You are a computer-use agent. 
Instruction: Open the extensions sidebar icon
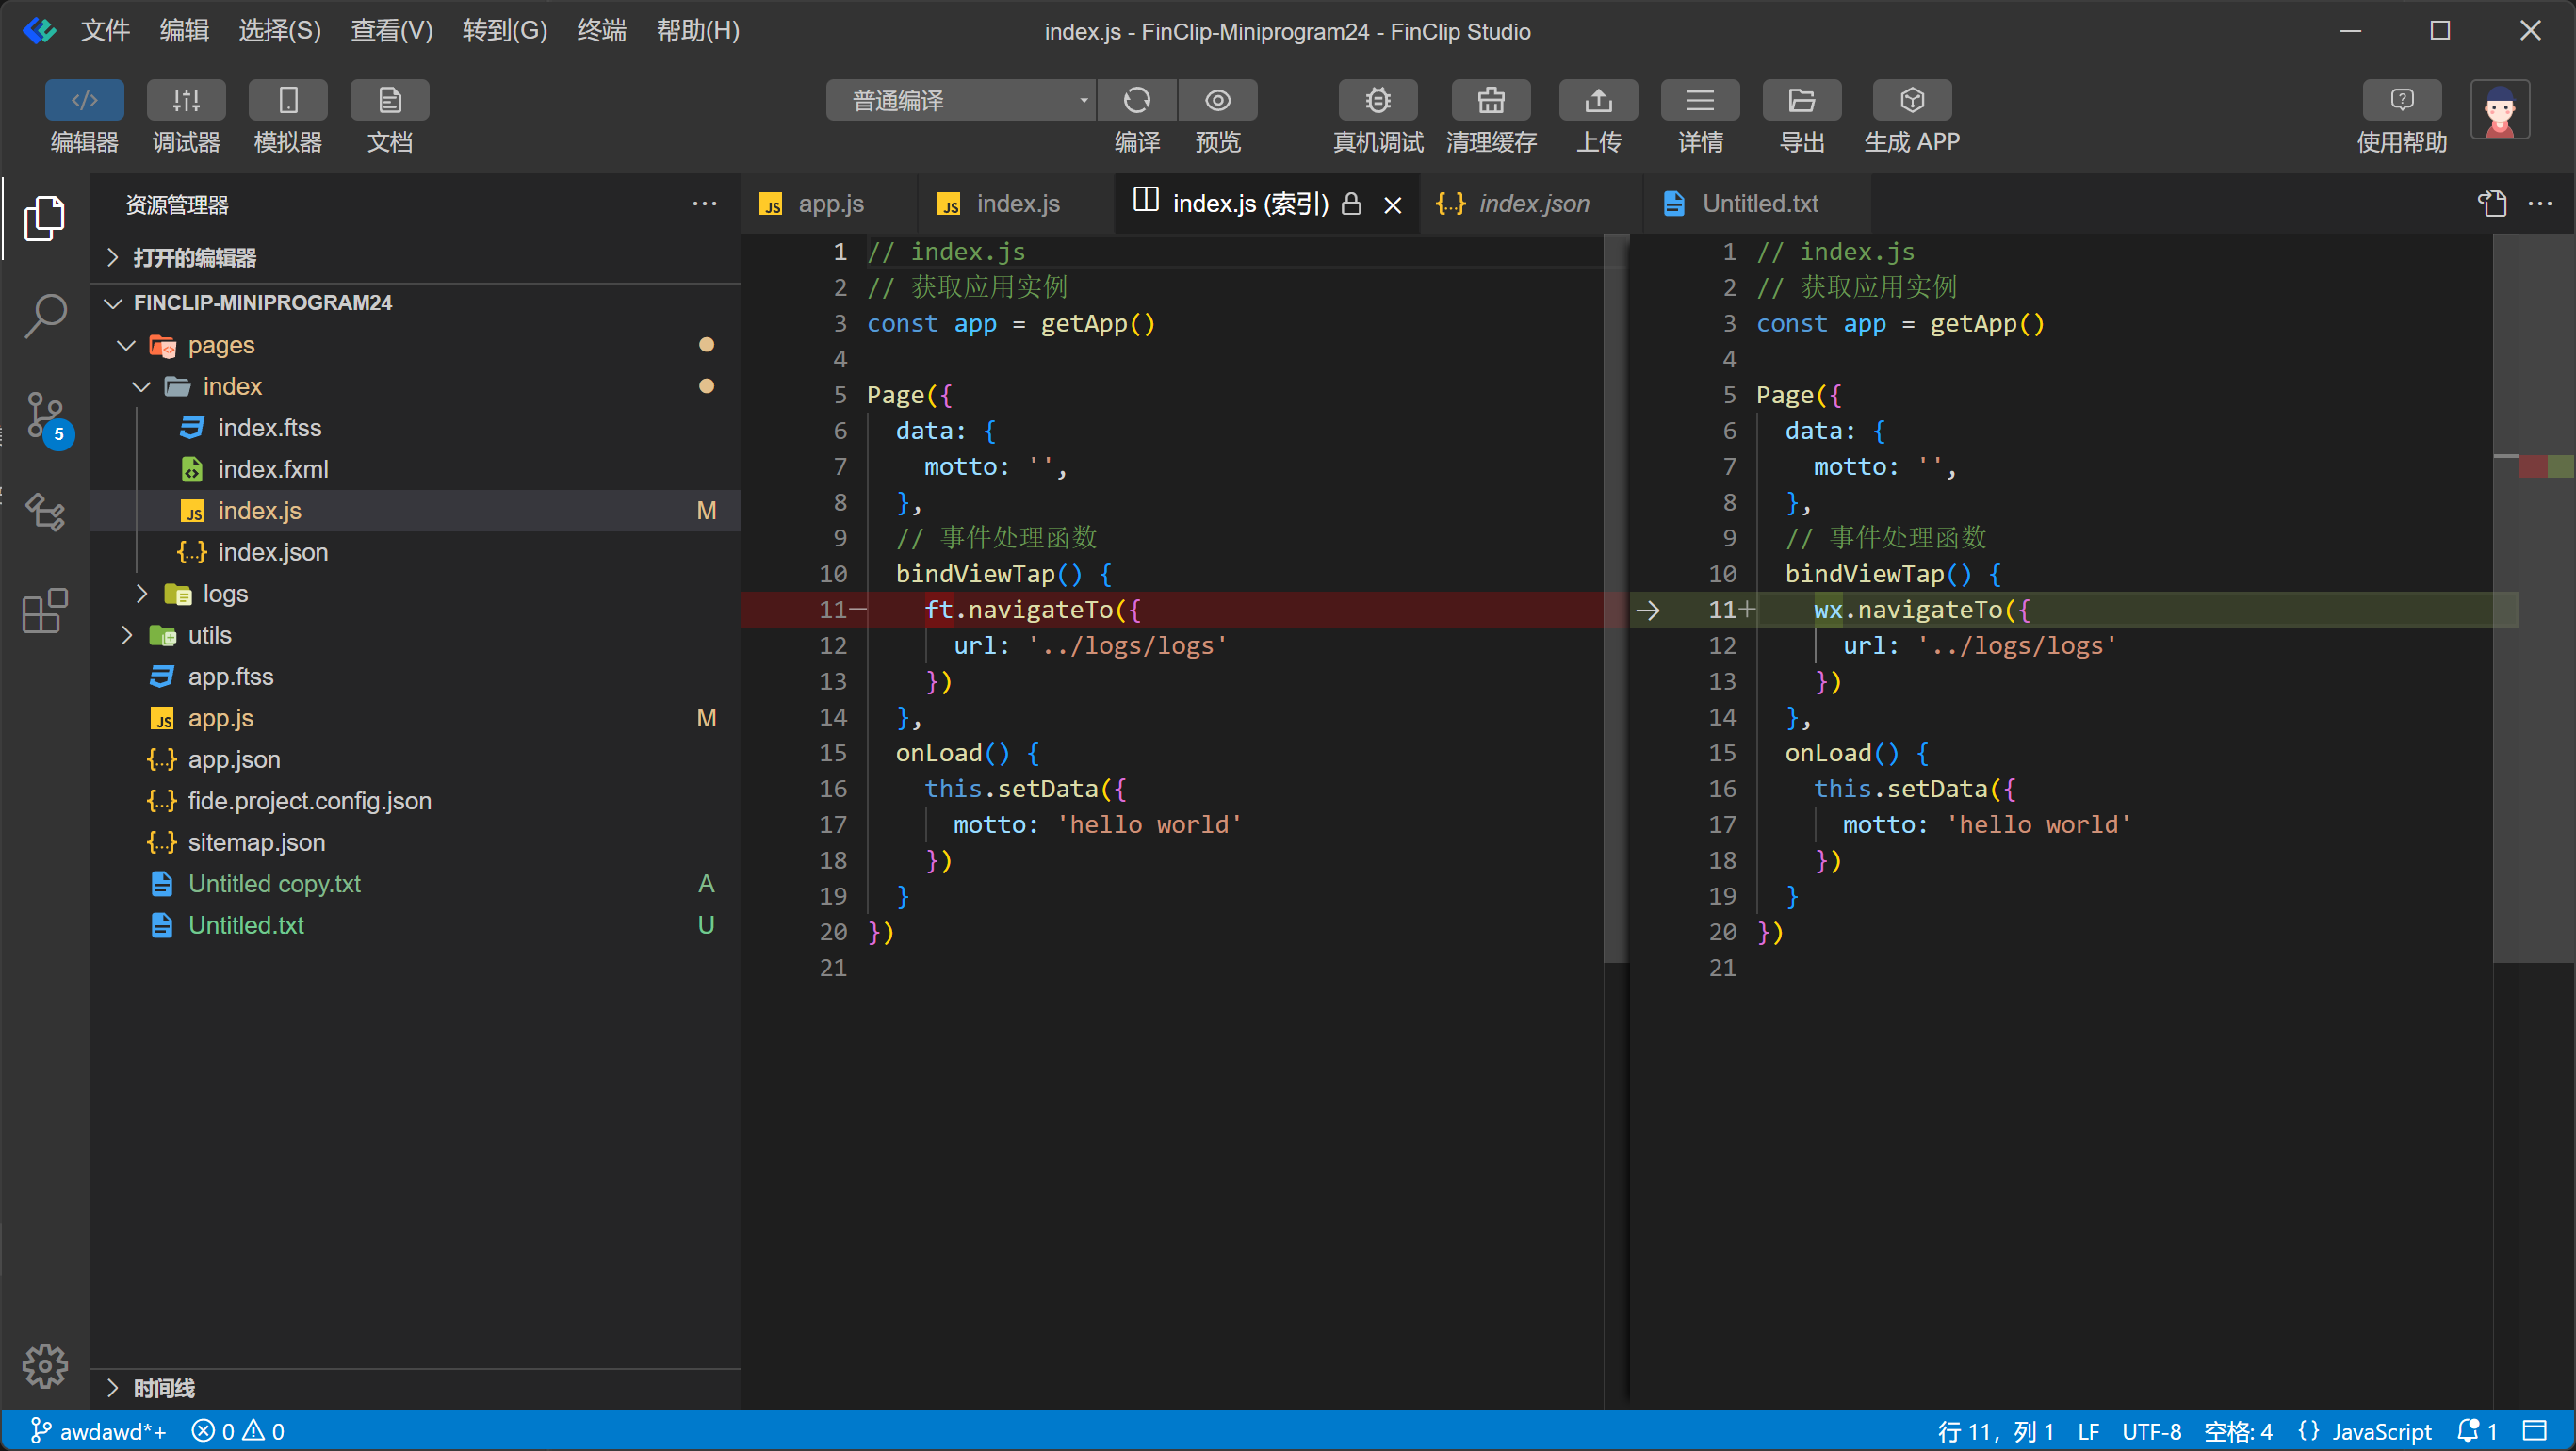point(46,610)
